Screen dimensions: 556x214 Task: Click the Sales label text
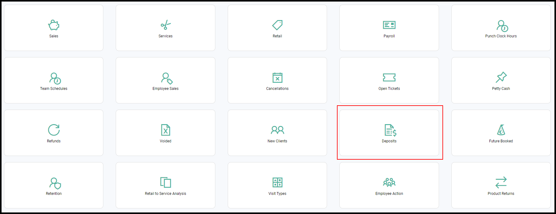(x=54, y=36)
